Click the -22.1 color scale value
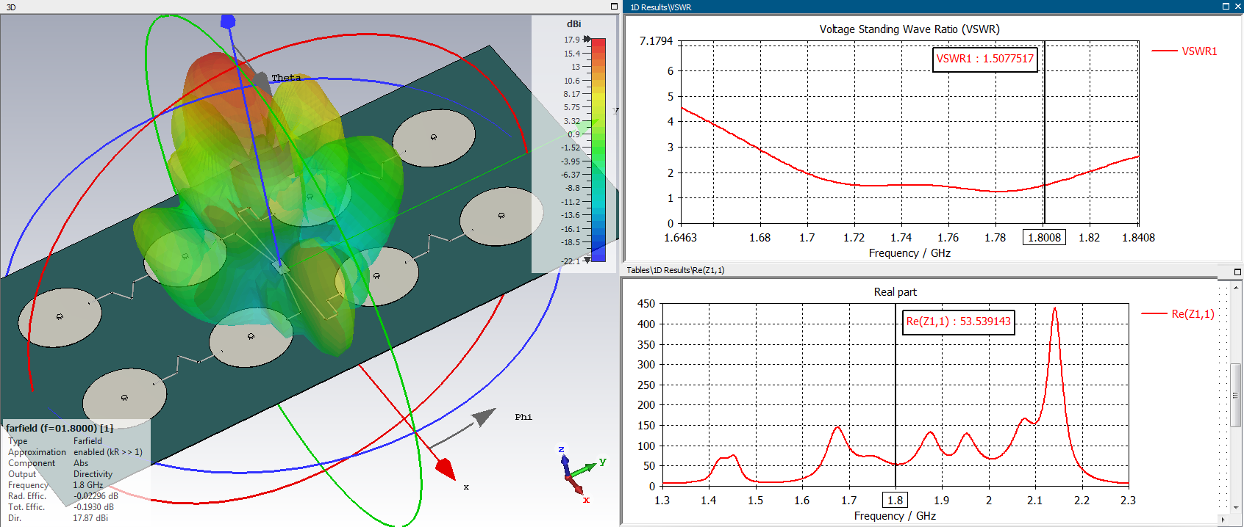Image resolution: width=1244 pixels, height=527 pixels. pyautogui.click(x=571, y=261)
